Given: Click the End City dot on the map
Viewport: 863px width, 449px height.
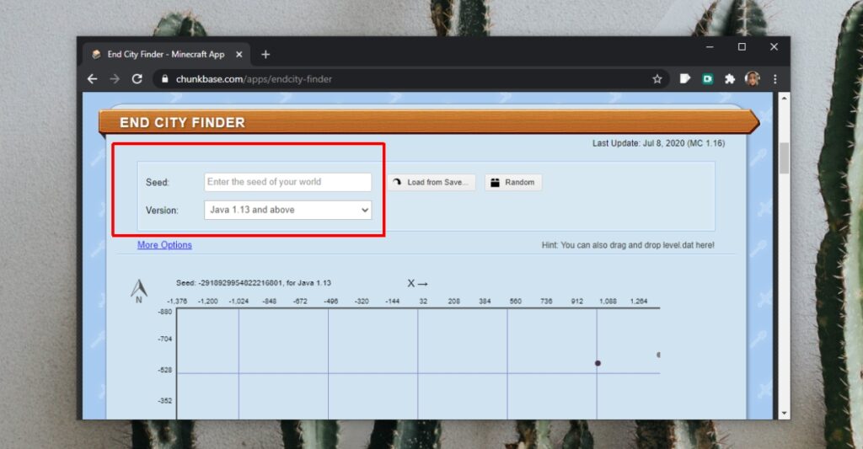Looking at the screenshot, I should [x=598, y=363].
